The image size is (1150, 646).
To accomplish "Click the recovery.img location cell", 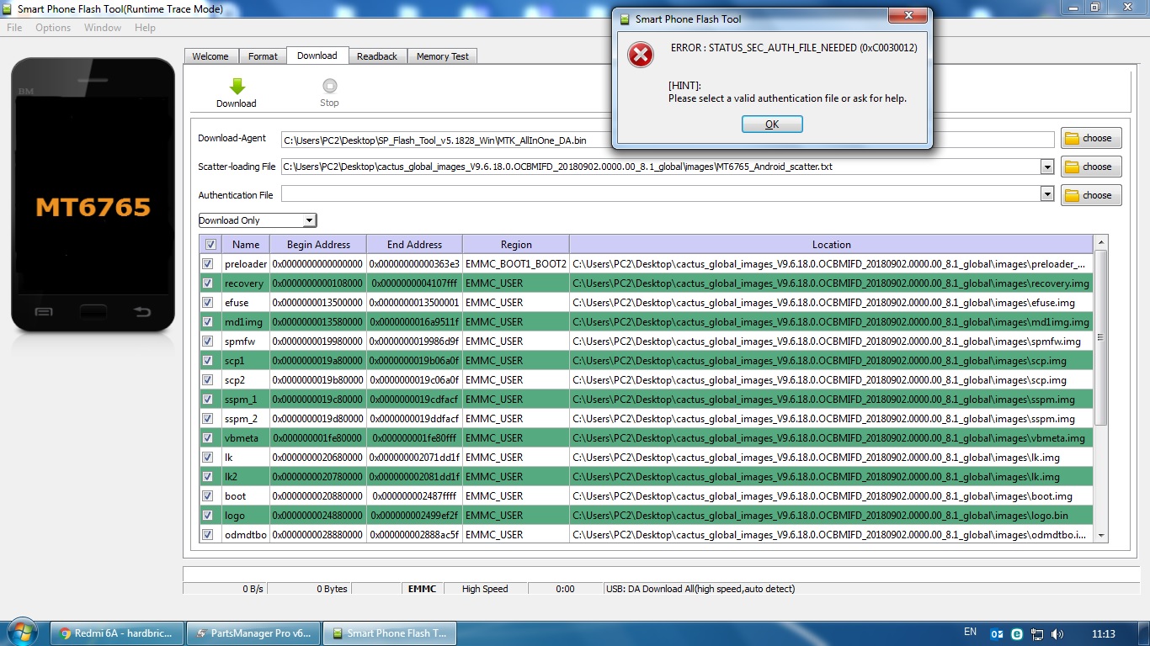I will [832, 283].
